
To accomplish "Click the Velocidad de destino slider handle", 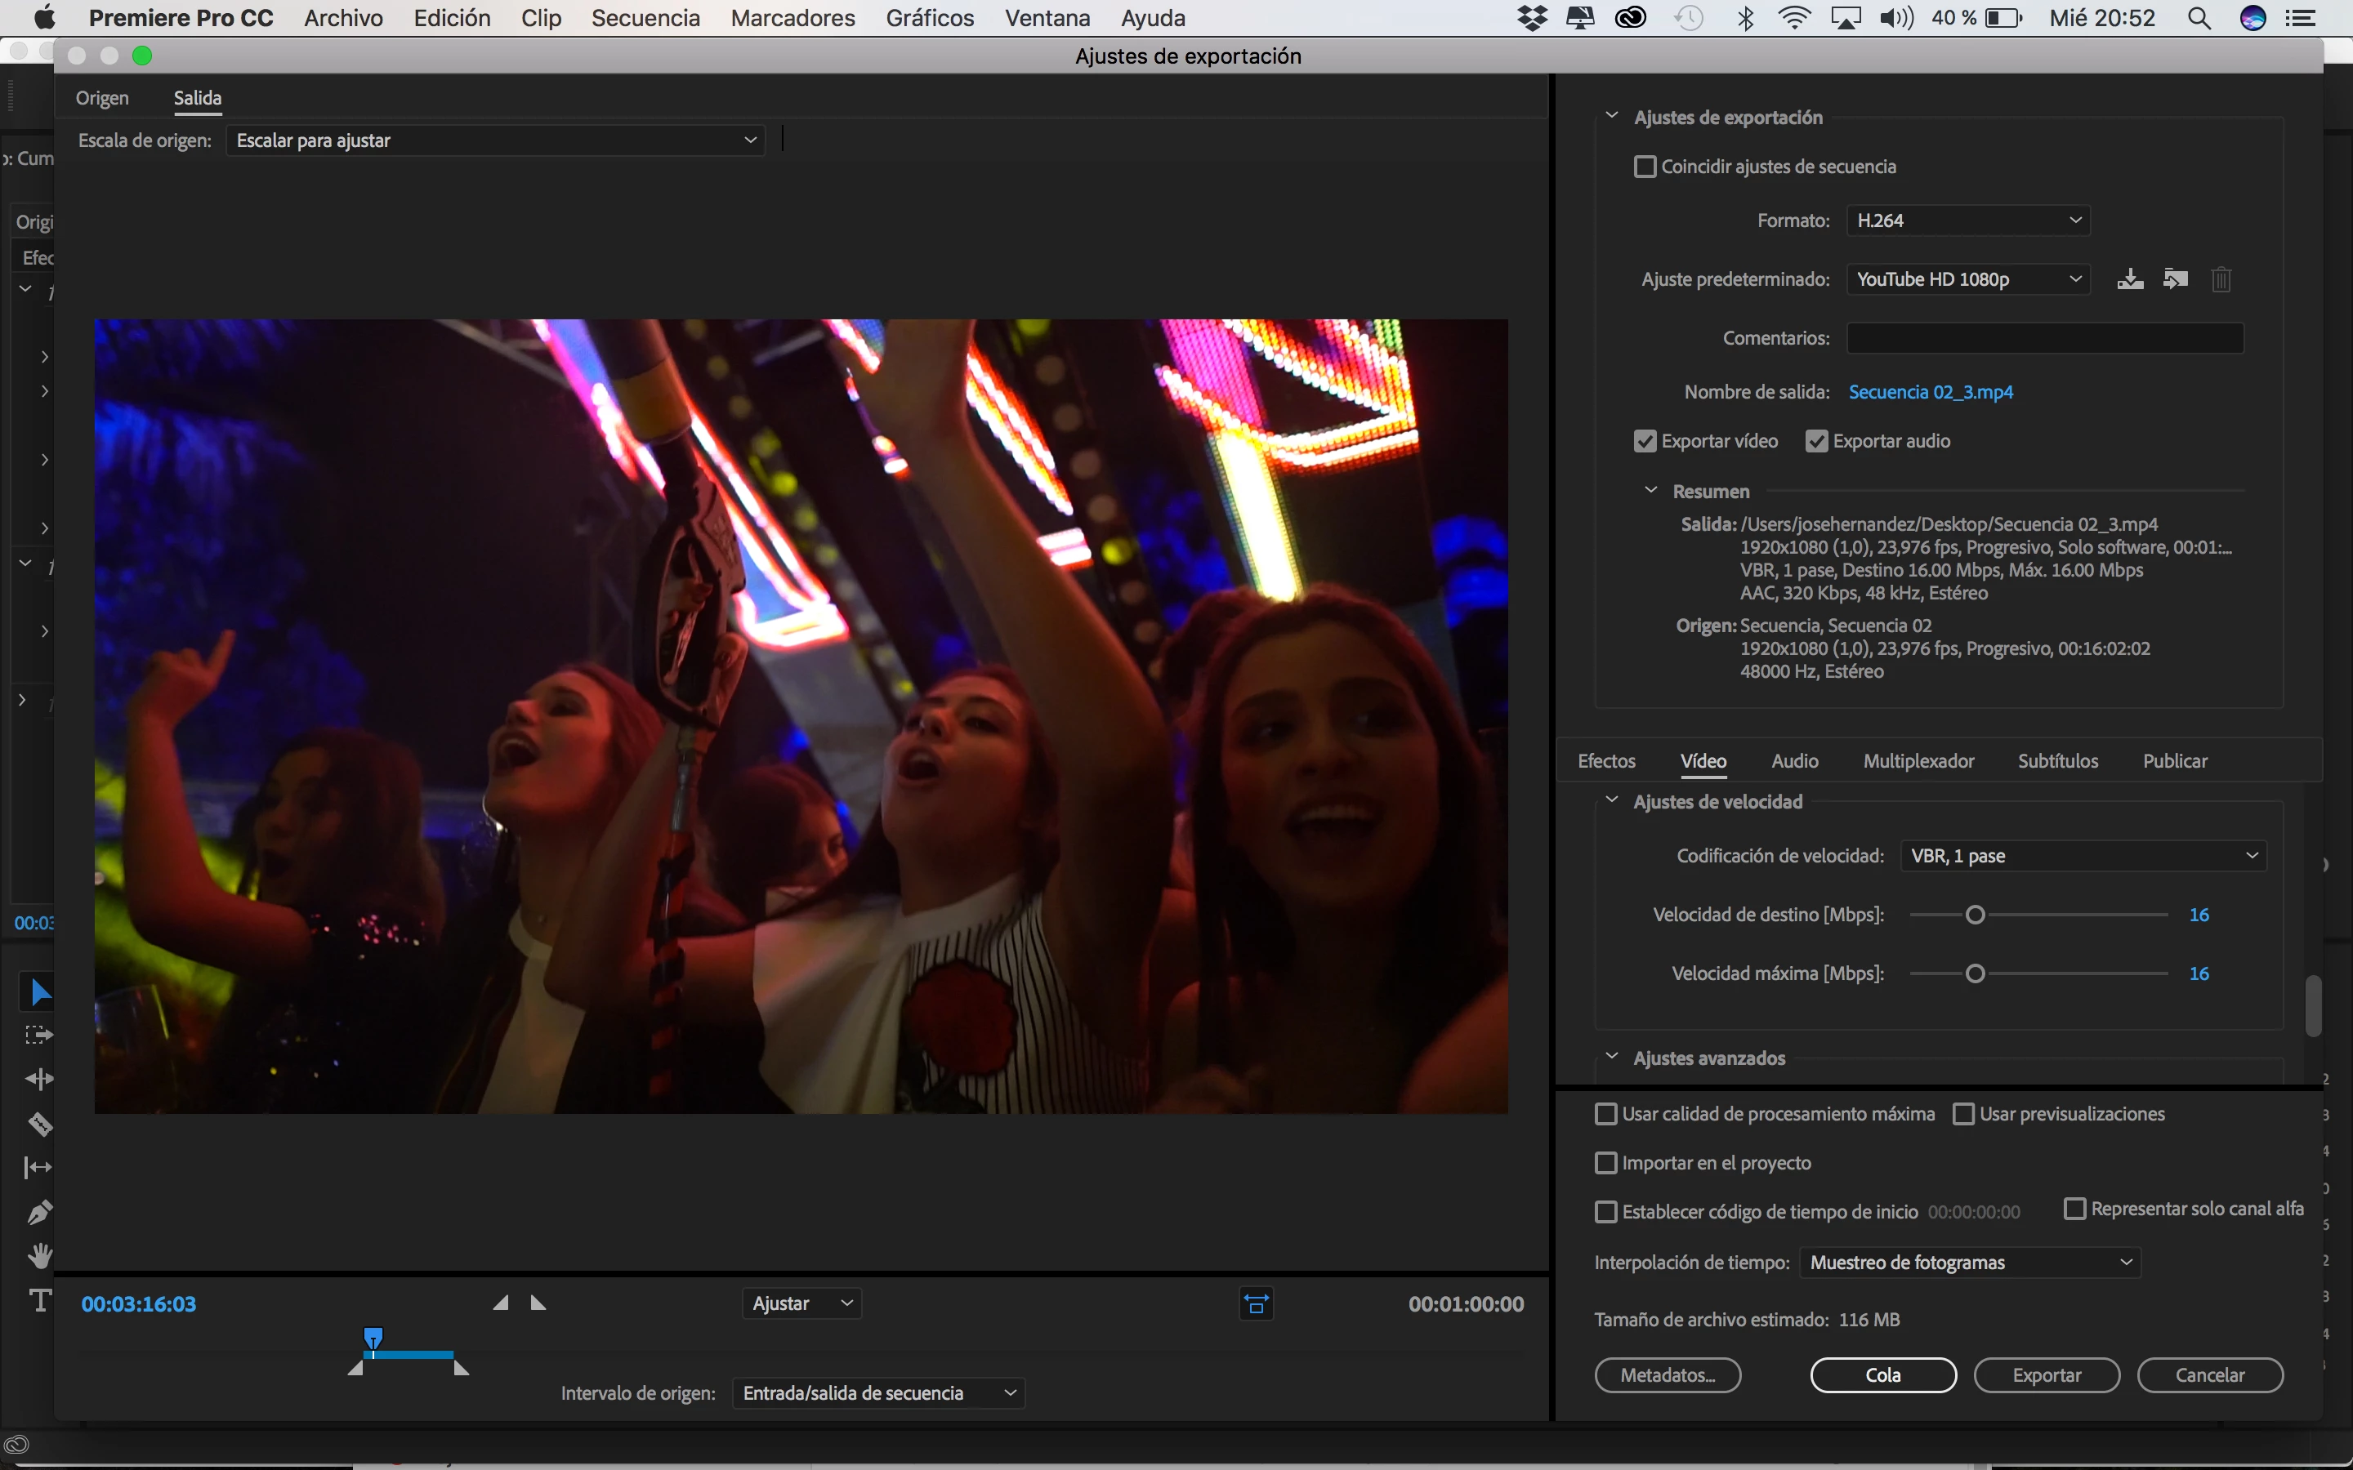I will click(x=1975, y=915).
